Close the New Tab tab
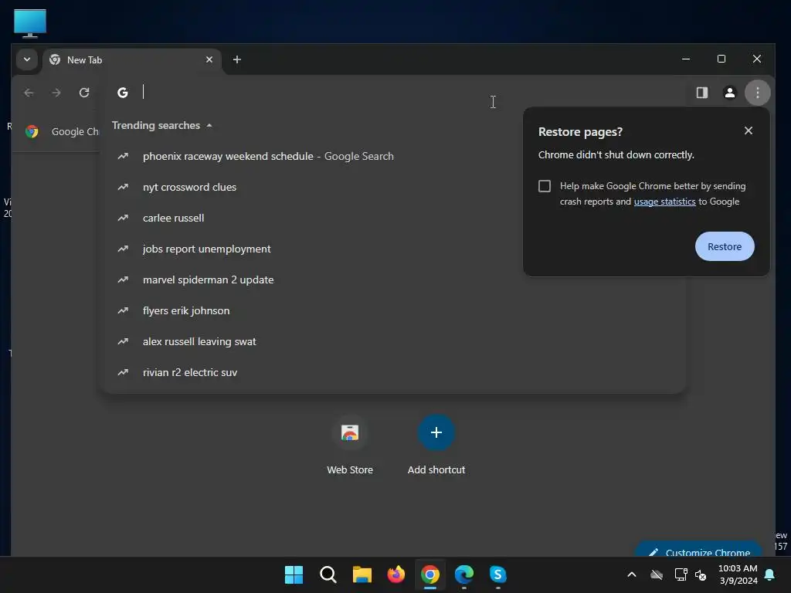Screen dimensions: 791x593 click(x=209, y=59)
